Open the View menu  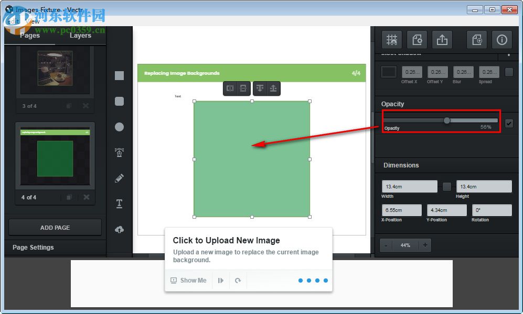pos(33,21)
